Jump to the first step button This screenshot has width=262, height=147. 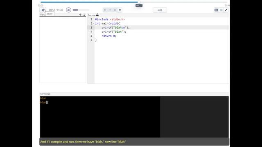(x=105, y=10)
